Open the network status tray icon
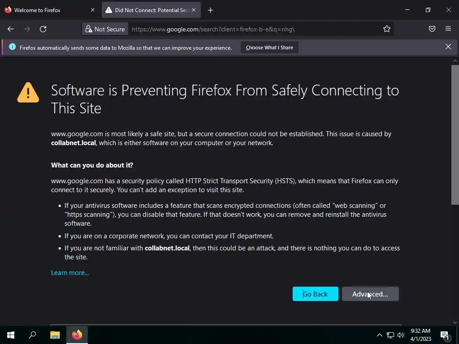The height and width of the screenshot is (344, 459). 390,335
